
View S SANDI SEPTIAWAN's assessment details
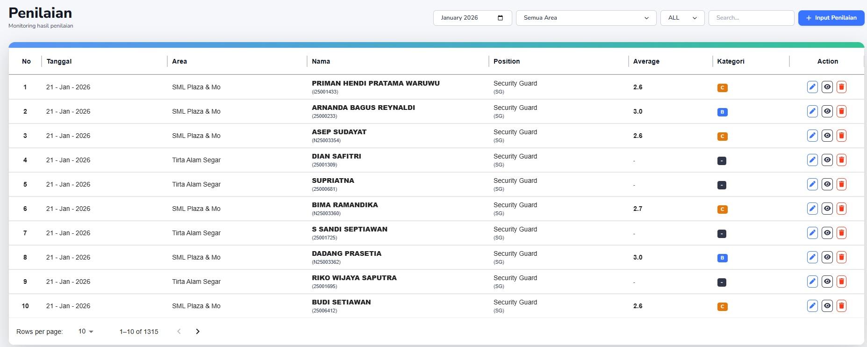pos(827,233)
